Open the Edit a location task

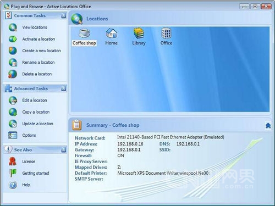coord(35,101)
